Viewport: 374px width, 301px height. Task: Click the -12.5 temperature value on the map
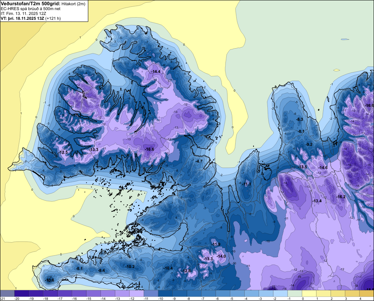[x=63, y=152]
